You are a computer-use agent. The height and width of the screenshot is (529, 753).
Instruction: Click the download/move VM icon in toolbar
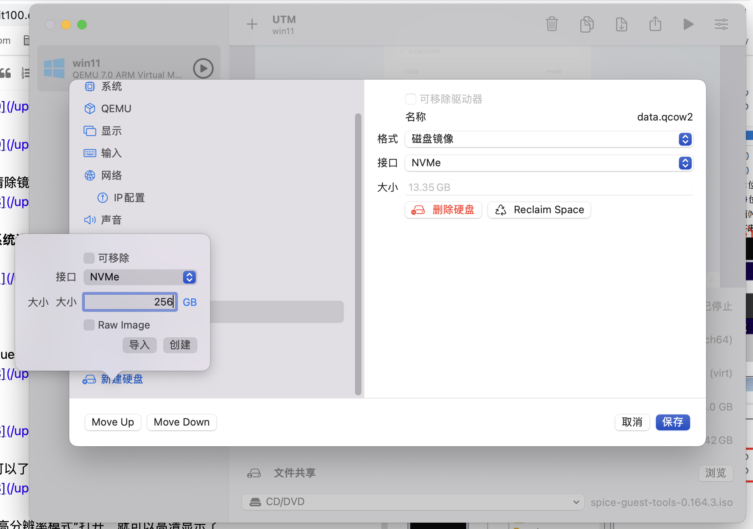pos(621,24)
